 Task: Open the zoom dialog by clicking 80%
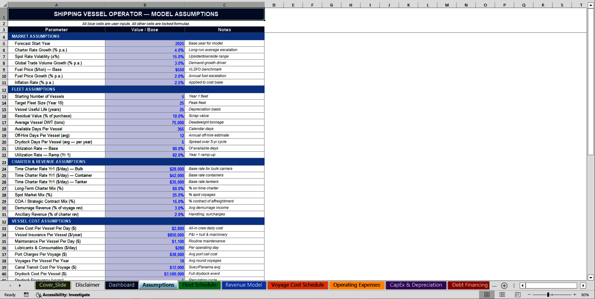click(x=585, y=295)
